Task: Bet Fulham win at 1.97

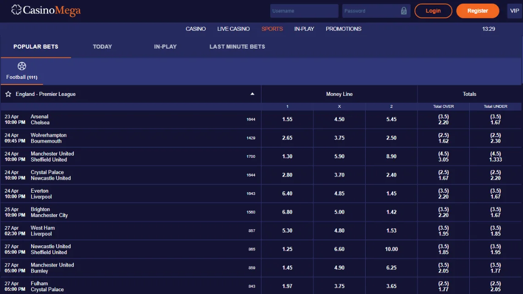Action: tap(287, 286)
